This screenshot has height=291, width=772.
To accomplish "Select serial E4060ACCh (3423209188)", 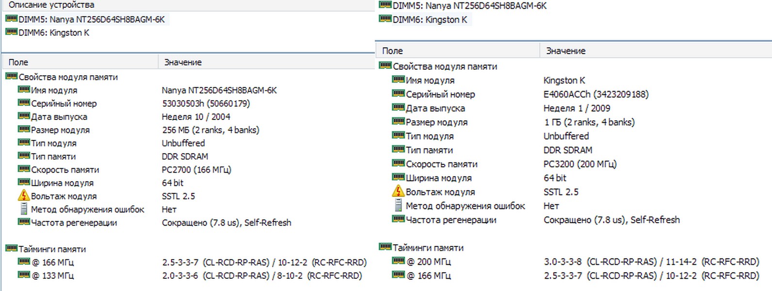I will [x=596, y=94].
